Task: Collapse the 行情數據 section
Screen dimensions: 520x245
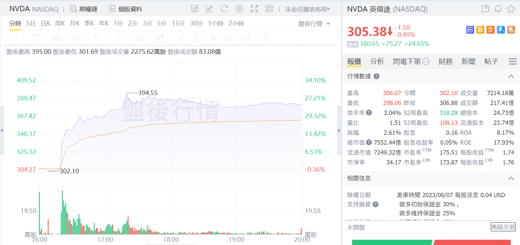Action: pos(511,76)
